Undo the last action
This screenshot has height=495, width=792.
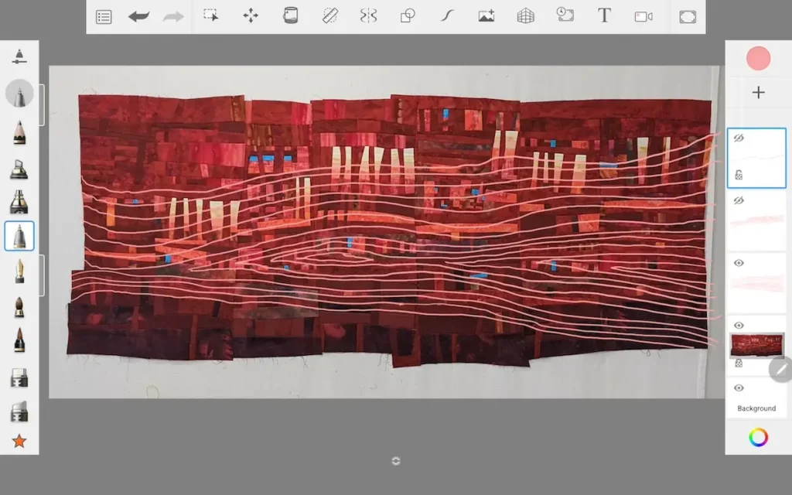click(138, 15)
